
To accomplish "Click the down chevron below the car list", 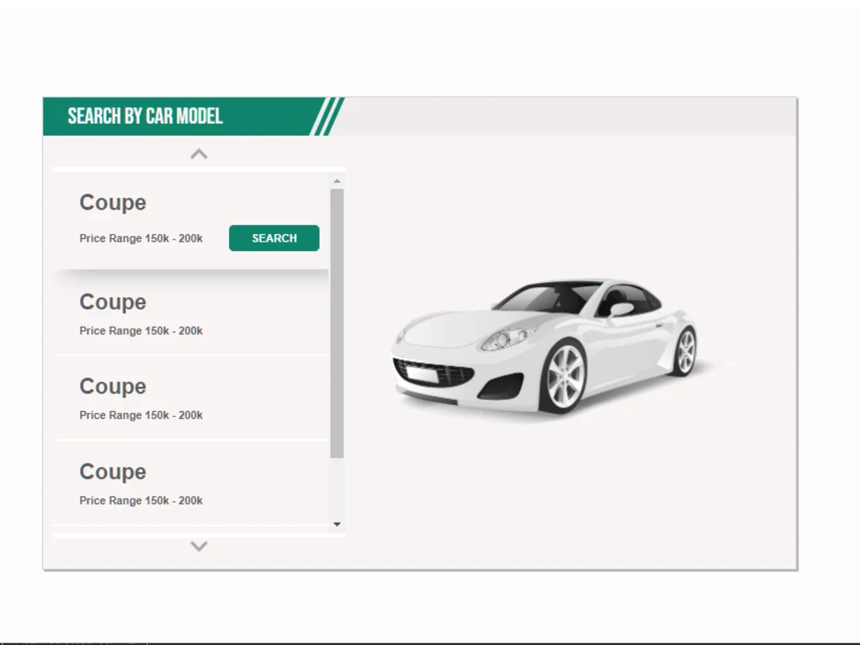I will [x=199, y=546].
